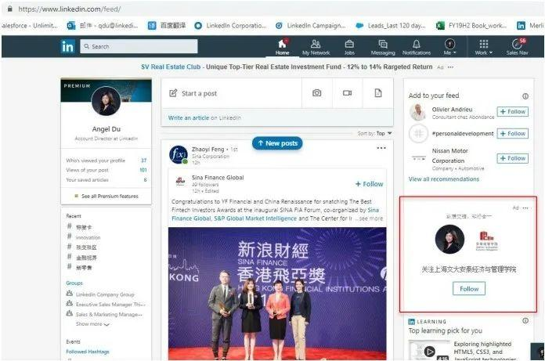Open Angel Du's profile photo
This screenshot has height=361, width=545.
click(106, 101)
